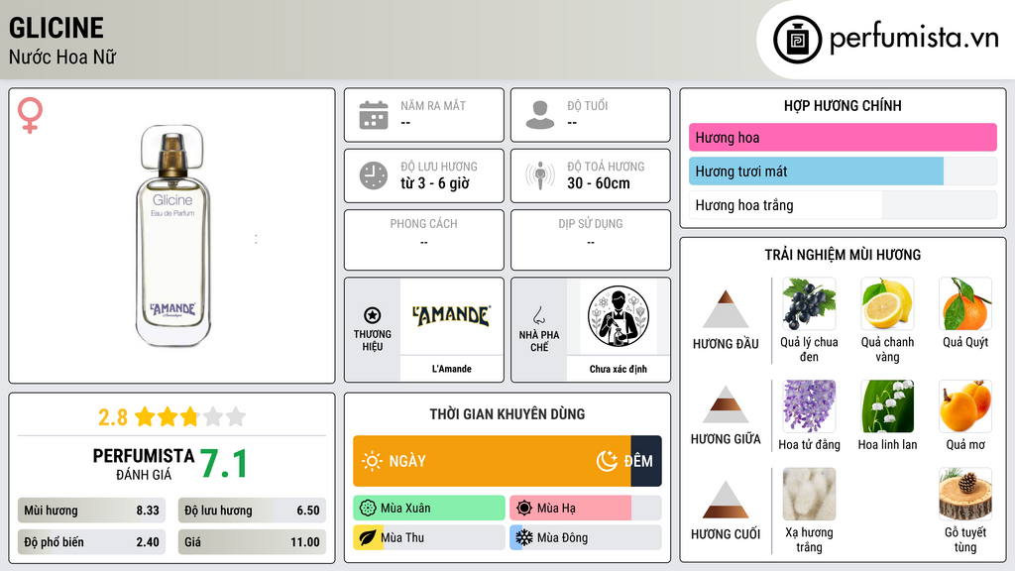Click the Giá 11.00 score bar
Screen dimensions: 1015x571
(x=252, y=542)
